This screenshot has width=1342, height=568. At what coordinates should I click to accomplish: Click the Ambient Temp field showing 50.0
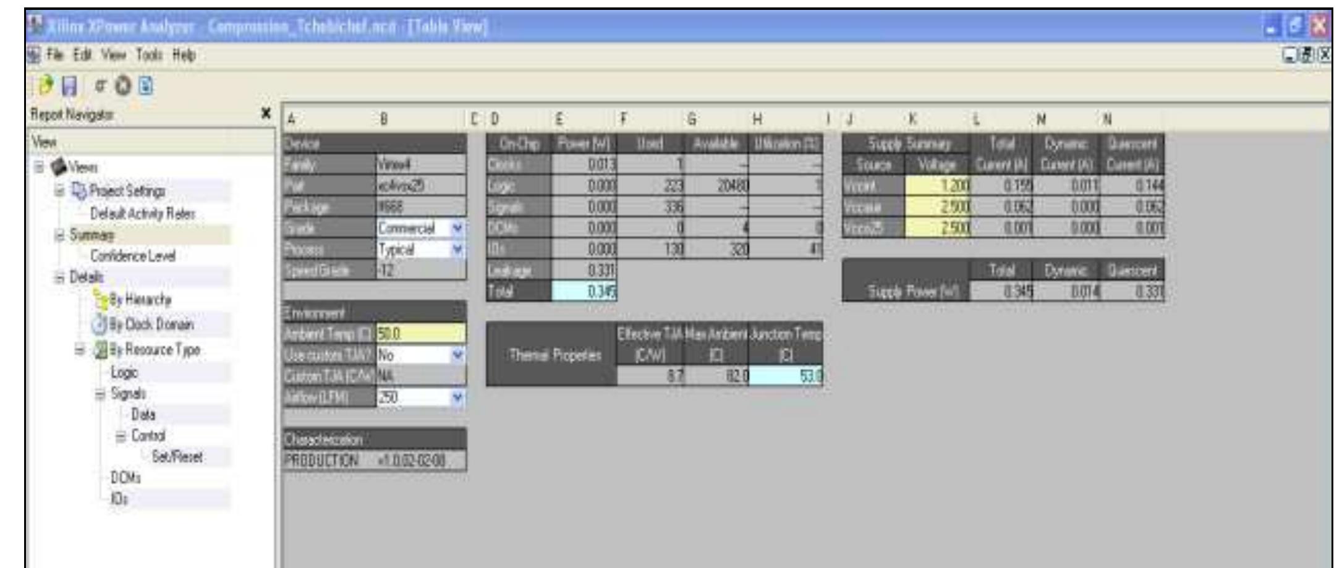pos(421,334)
